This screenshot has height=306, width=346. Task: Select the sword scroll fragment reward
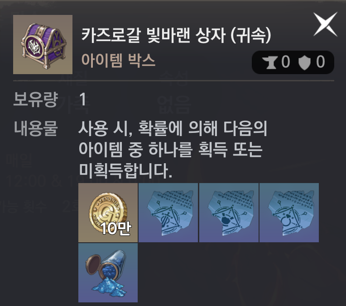[x=168, y=212]
